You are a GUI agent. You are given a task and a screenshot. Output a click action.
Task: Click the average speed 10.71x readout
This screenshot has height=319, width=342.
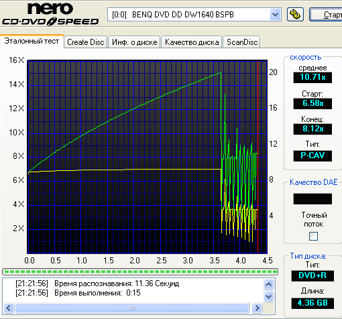pos(312,77)
